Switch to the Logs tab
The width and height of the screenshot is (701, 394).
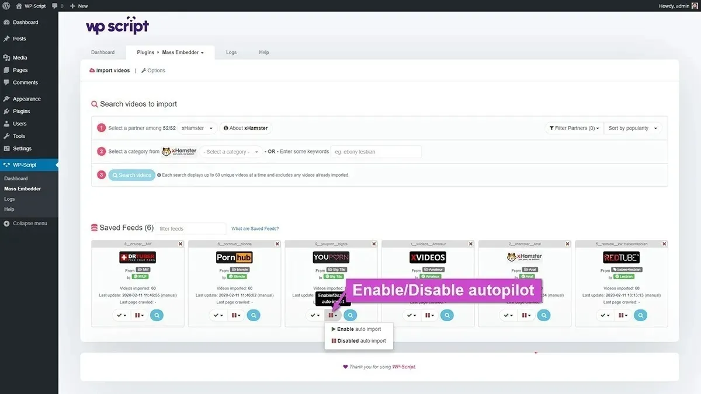231,52
